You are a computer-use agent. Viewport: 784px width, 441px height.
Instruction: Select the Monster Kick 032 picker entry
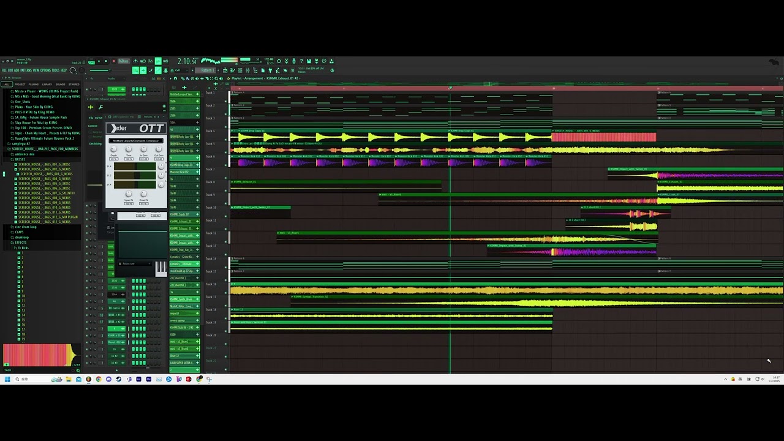tap(185, 172)
